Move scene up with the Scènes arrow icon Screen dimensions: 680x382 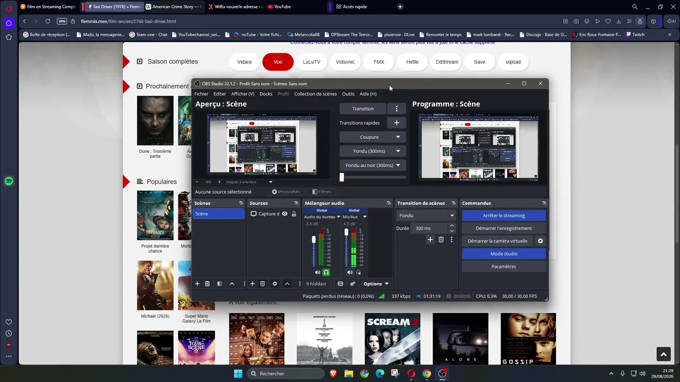tap(232, 284)
